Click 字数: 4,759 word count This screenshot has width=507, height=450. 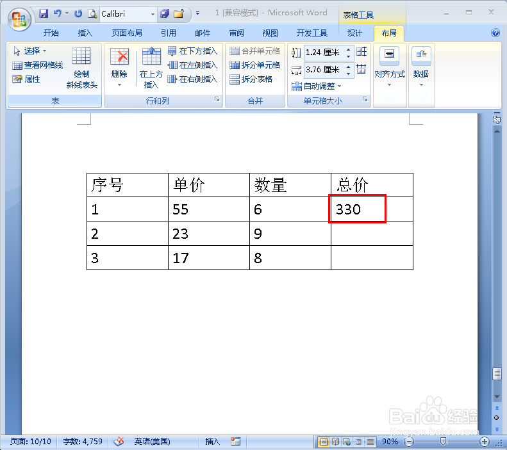[x=83, y=441]
